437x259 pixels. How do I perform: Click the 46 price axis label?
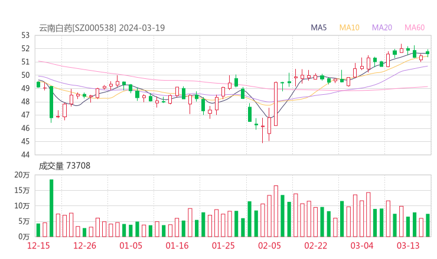coord(25,128)
